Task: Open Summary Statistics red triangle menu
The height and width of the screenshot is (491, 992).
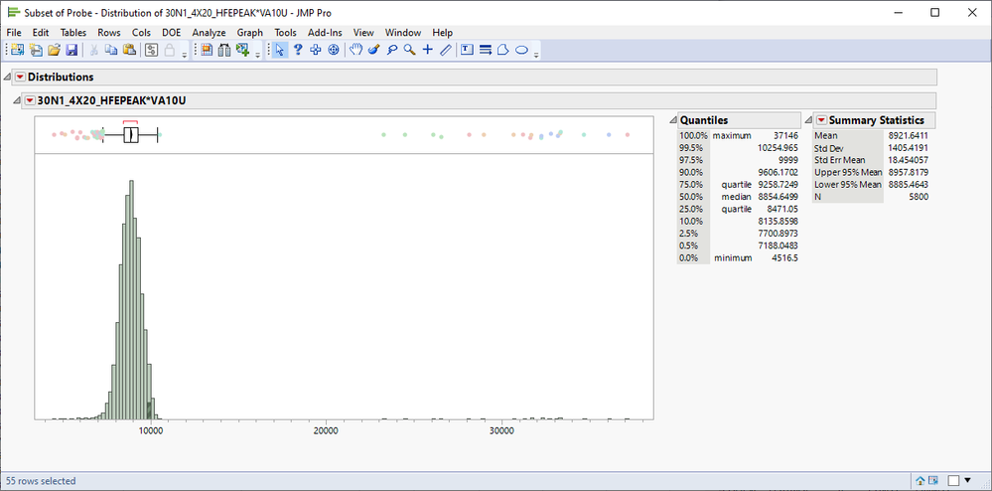Action: (821, 120)
